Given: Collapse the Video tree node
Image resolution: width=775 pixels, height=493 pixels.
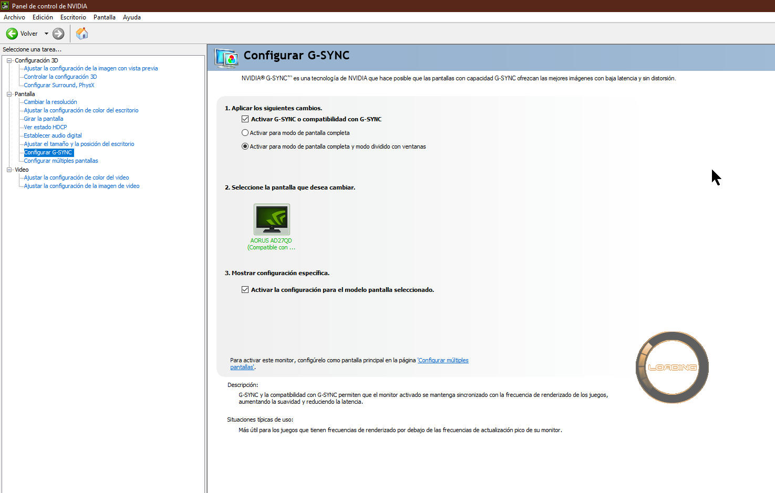Looking at the screenshot, I should point(9,170).
